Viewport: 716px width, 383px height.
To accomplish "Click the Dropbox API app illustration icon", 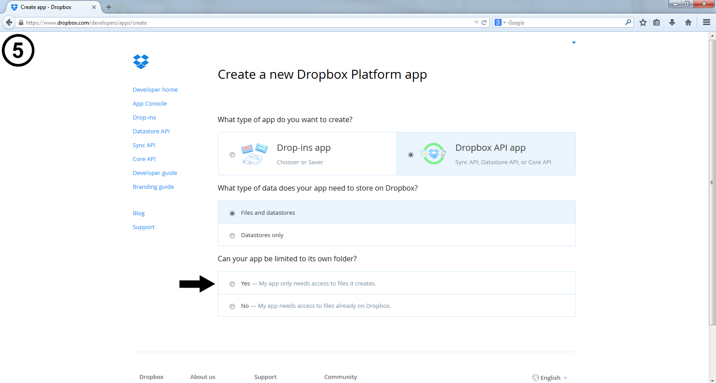I will [433, 154].
